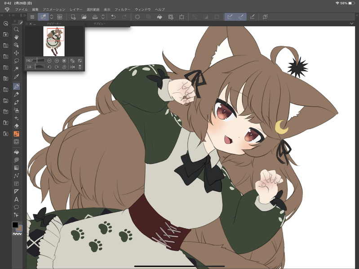359x269 pixels.
Task: Collapse right palette dock double chevron
Action: point(357,15)
